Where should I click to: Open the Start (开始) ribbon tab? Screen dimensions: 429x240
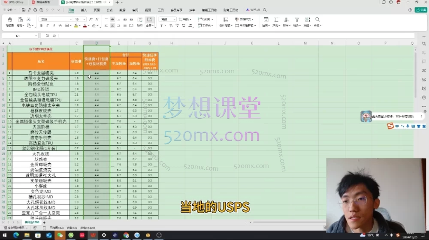click(x=71, y=10)
